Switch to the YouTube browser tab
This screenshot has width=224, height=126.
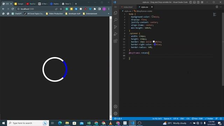coord(31,4)
